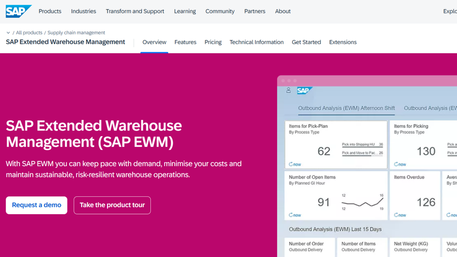457x257 pixels.
Task: Open the Industries menu
Action: tap(83, 11)
